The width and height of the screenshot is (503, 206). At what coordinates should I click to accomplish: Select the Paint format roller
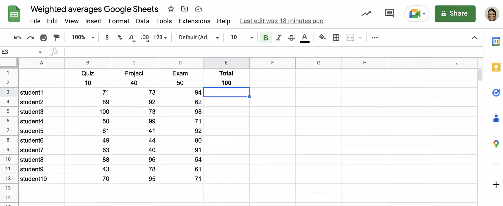[57, 38]
